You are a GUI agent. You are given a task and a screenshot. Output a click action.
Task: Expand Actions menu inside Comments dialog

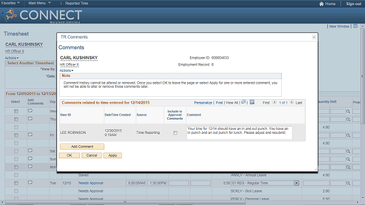click(66, 71)
